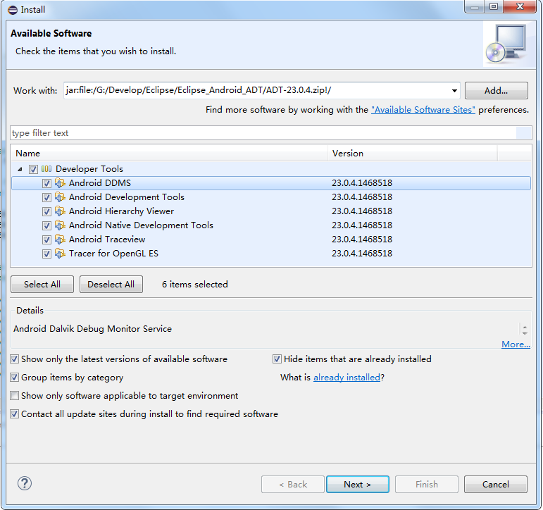Click the Android Native Development Tools icon
The width and height of the screenshot is (543, 510).
[60, 225]
